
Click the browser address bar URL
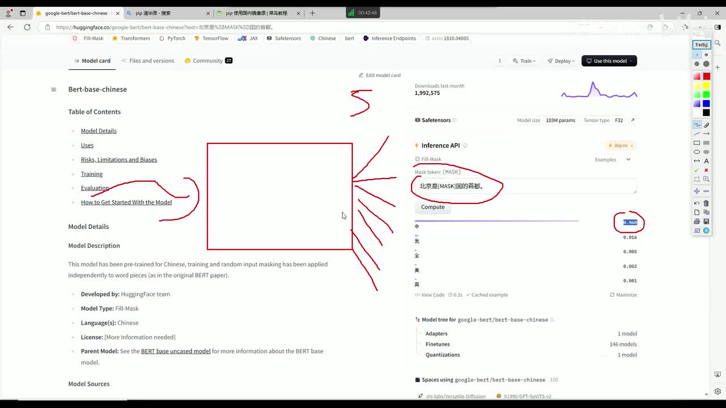(x=164, y=27)
